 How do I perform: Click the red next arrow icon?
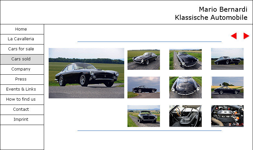(x=246, y=36)
